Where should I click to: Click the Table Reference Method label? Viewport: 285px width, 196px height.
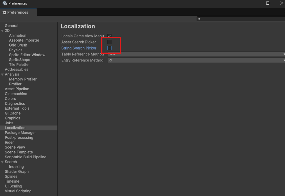[83, 54]
